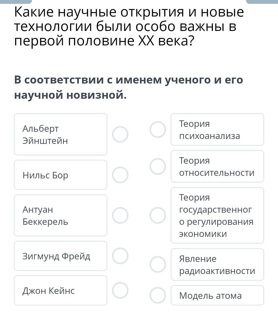Choose the Теория относительности answer box
Image resolution: width=278 pixels, height=331 pixels.
point(217,166)
